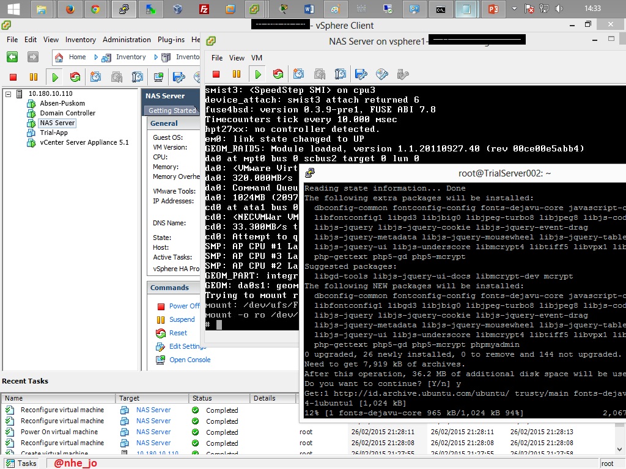Click the Revert Snapshot icon in console toolbar
This screenshot has width=626, height=469.
click(x=319, y=74)
